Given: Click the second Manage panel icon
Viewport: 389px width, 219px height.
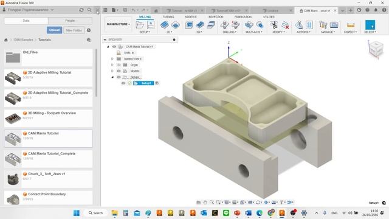Looking at the screenshot, I should [x=334, y=25].
